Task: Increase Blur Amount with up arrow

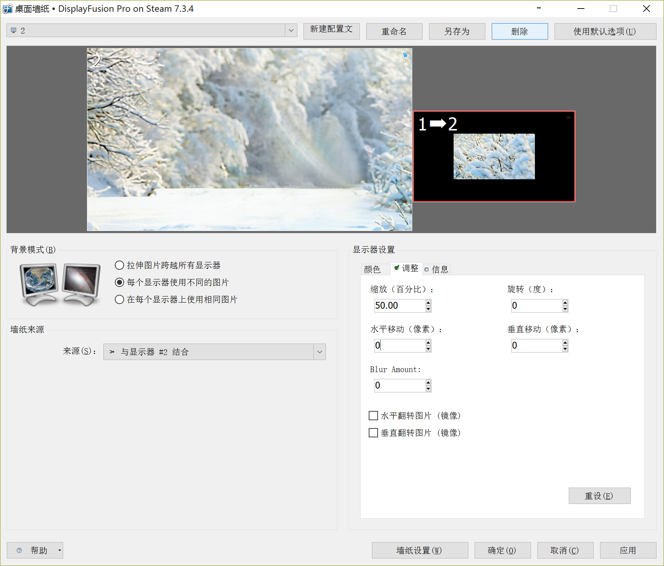Action: coord(428,382)
